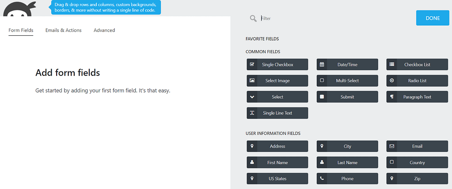452x189 pixels.
Task: Add a US States field
Action: pyautogui.click(x=277, y=178)
